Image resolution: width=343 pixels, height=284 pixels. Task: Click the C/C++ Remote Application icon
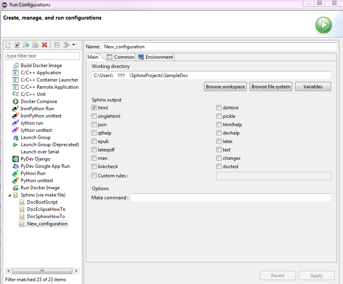(16, 87)
